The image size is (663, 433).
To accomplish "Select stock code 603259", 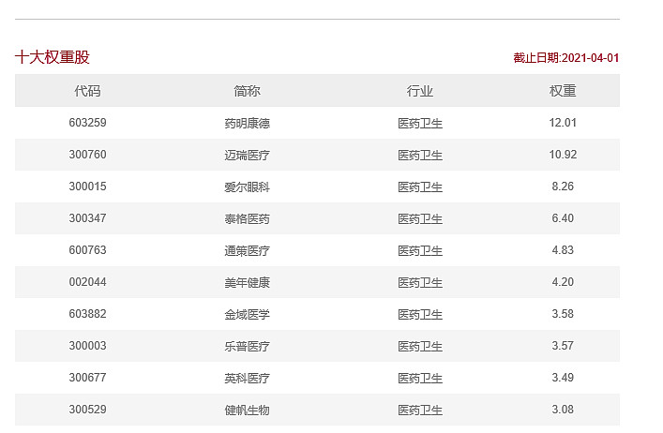I will pos(88,123).
